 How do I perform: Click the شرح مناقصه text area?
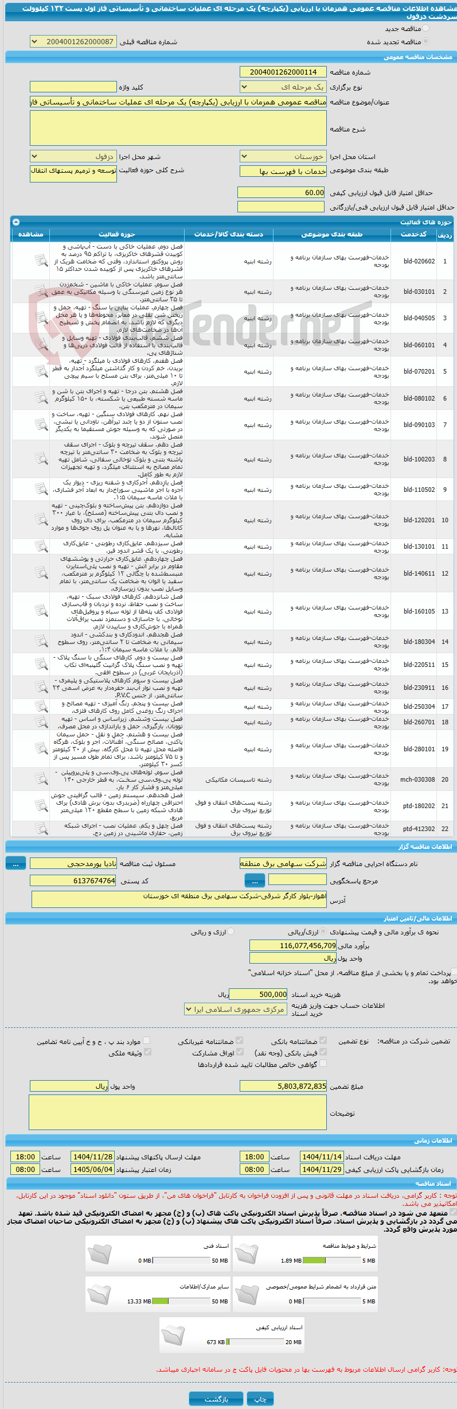coord(178,127)
